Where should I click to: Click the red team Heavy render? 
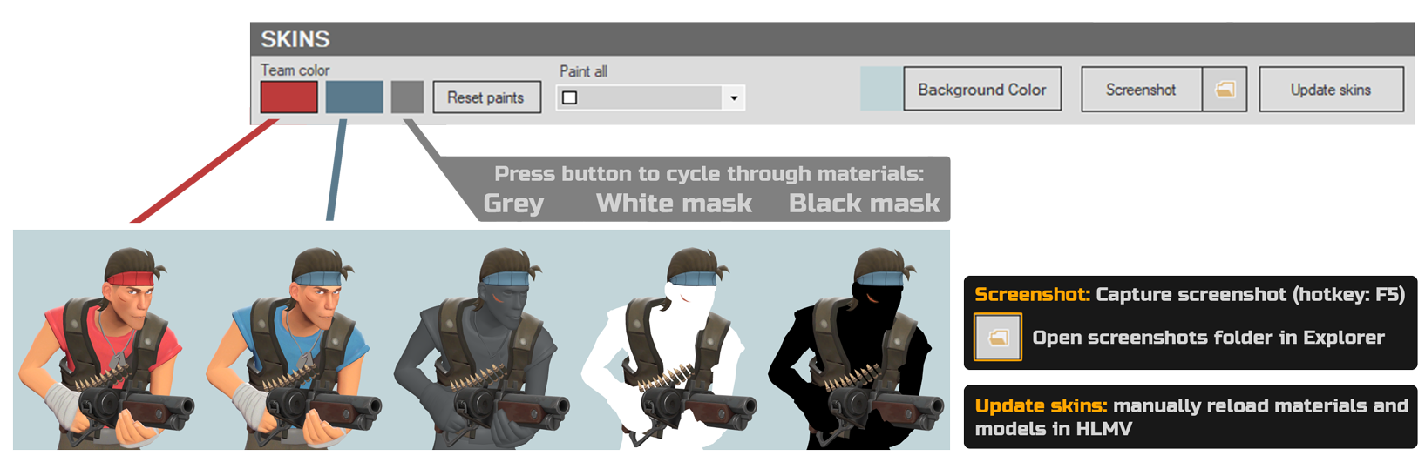(x=105, y=348)
